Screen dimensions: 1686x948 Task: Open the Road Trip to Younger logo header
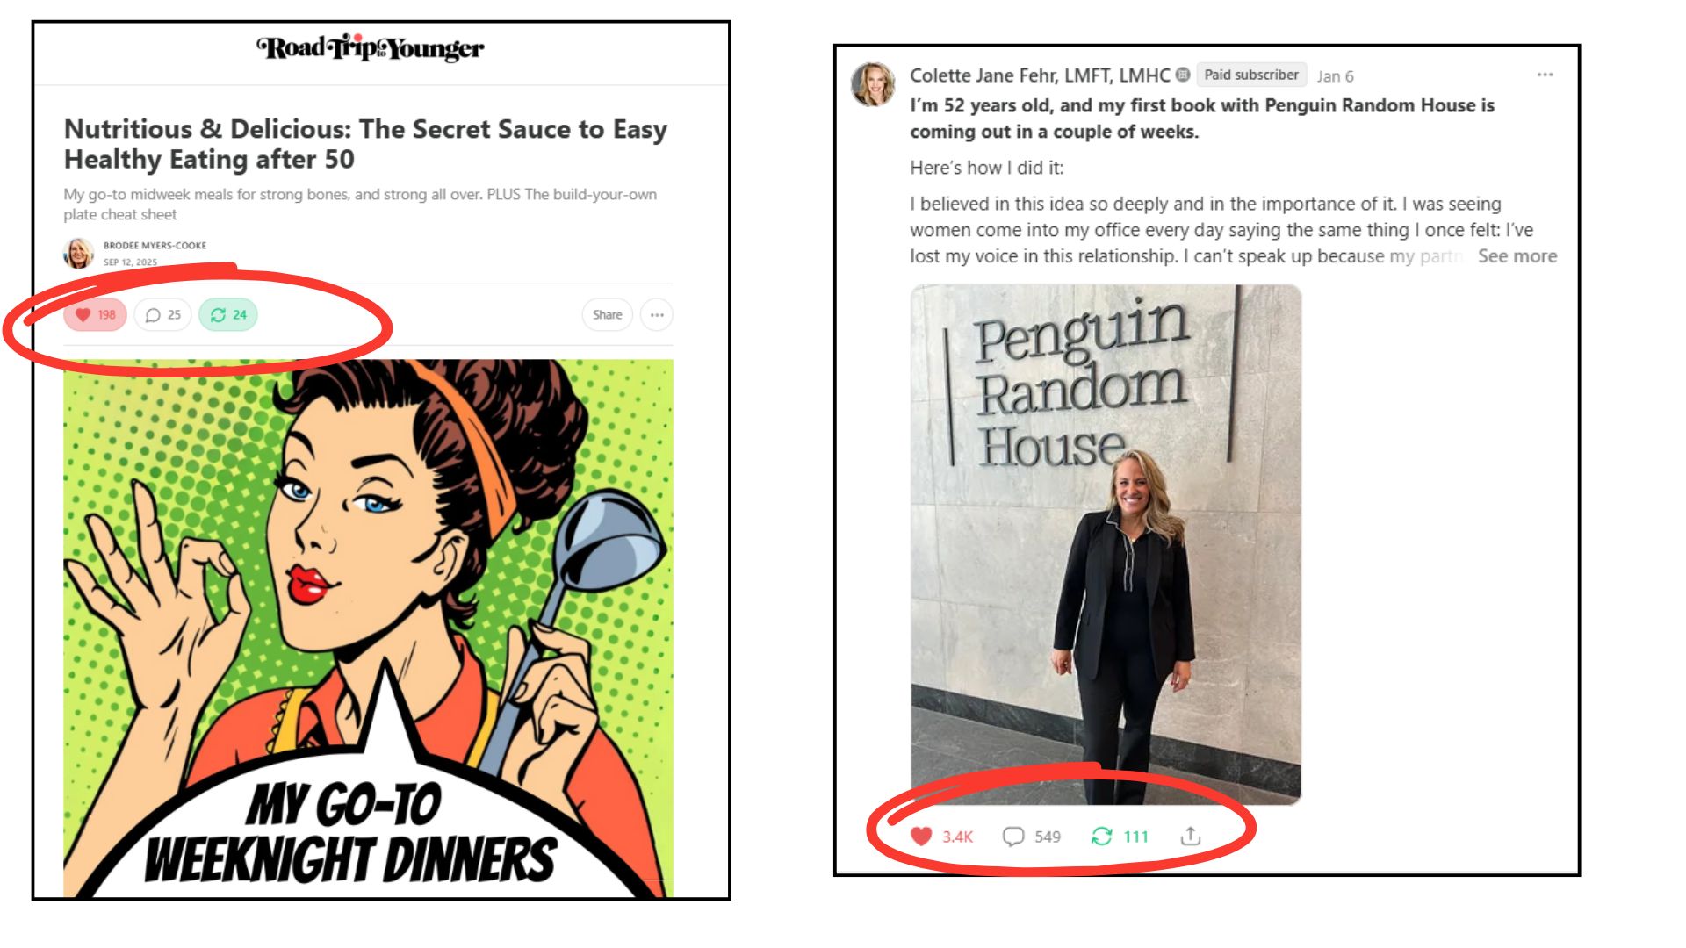[x=370, y=48]
